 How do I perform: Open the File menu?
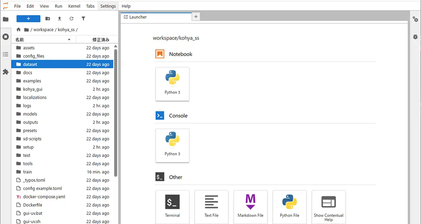coord(18,6)
